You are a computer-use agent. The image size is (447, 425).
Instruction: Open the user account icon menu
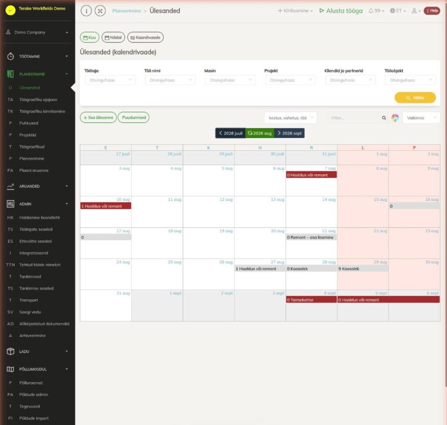point(416,10)
